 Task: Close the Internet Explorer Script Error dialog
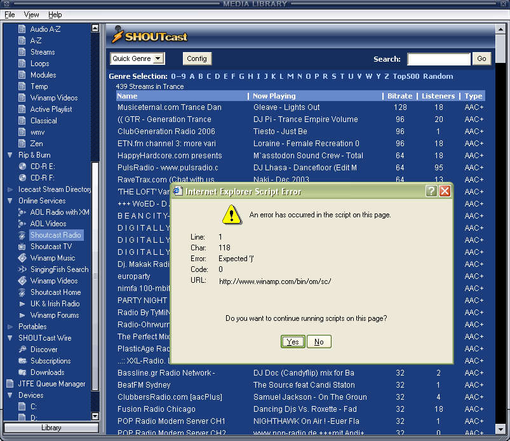[x=445, y=191]
